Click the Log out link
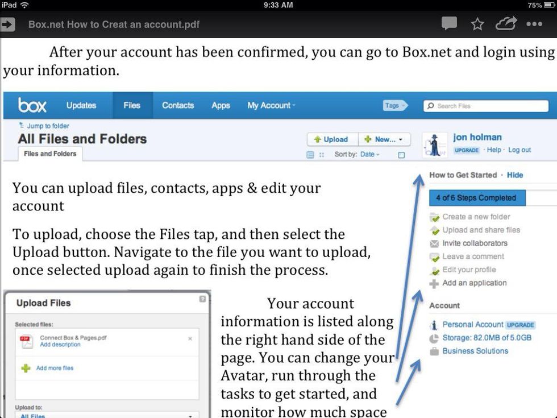The width and height of the screenshot is (557, 418). [x=519, y=150]
